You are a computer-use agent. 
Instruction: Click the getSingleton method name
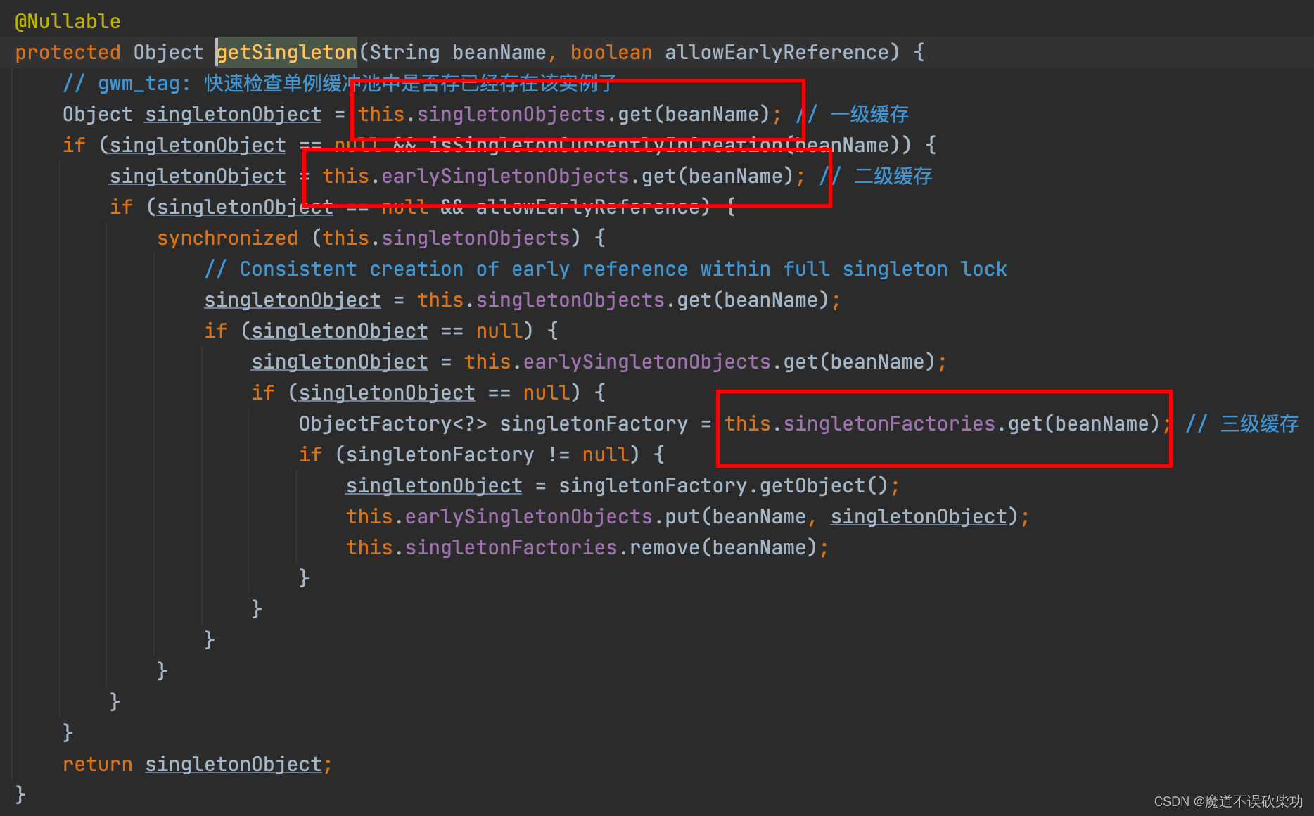286,53
